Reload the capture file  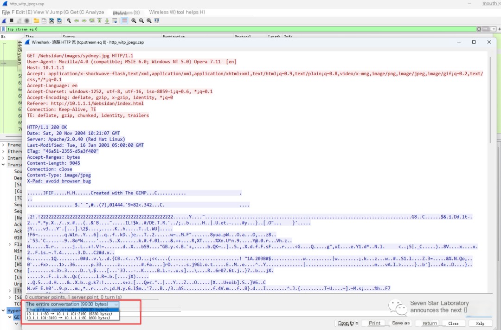tap(59, 21)
